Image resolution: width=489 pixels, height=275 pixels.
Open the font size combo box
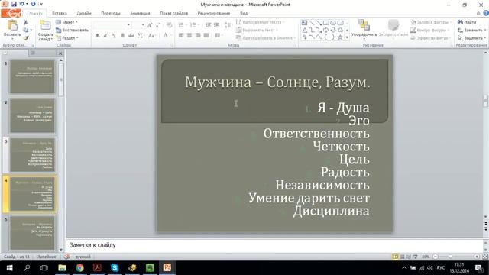[x=138, y=25]
